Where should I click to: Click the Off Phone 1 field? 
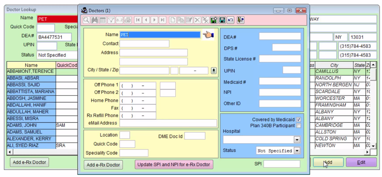138,85
